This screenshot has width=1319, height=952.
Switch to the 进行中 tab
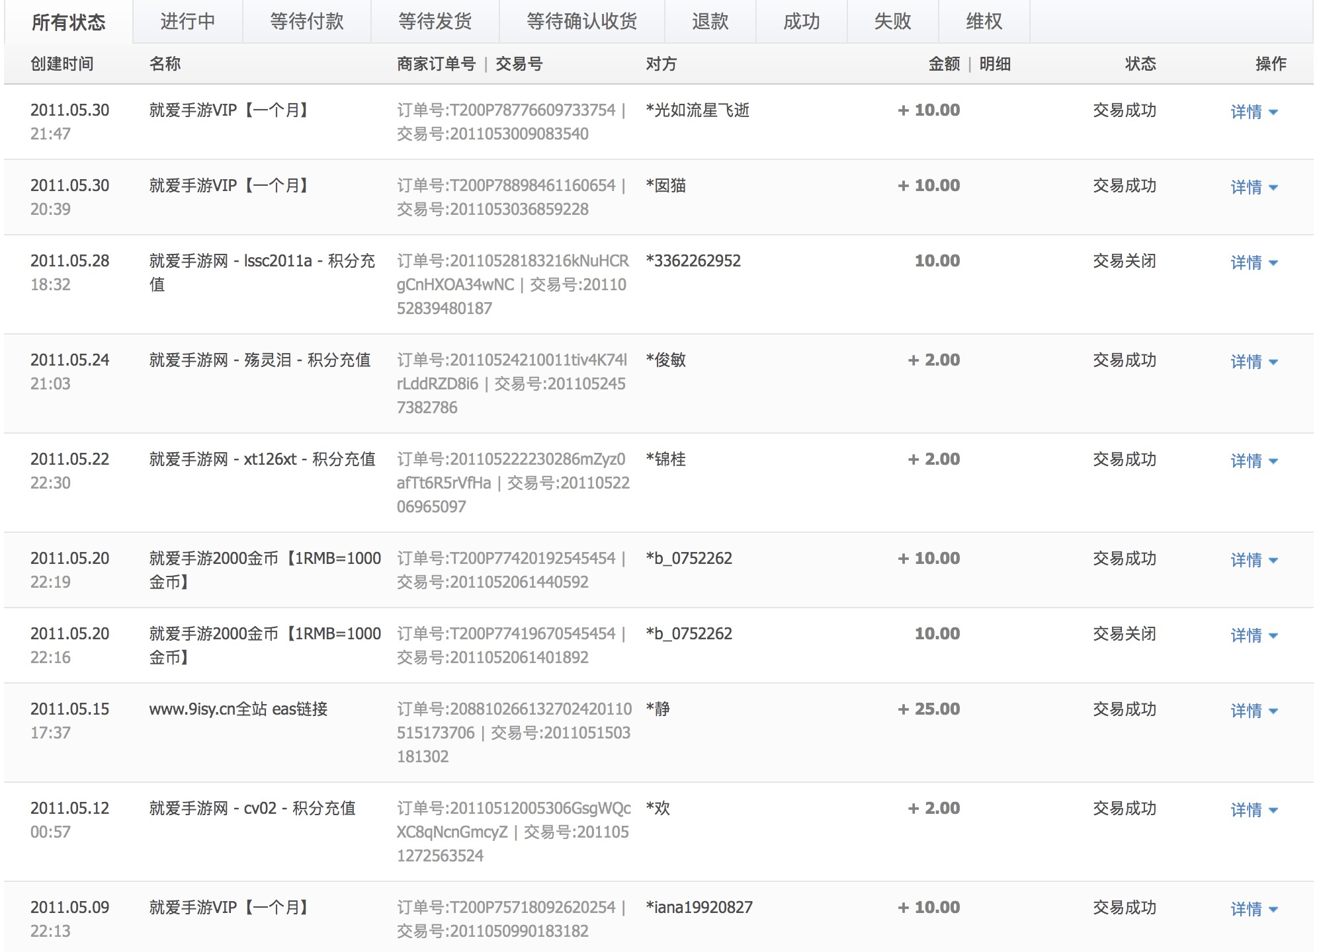(x=187, y=22)
